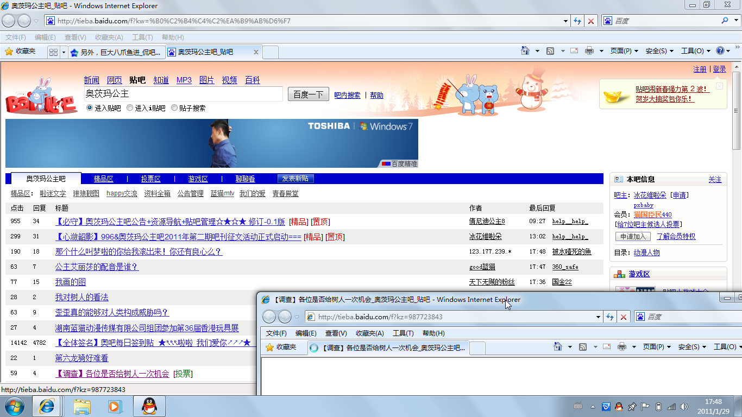Click 注册 link
This screenshot has width=742, height=417.
(x=700, y=69)
